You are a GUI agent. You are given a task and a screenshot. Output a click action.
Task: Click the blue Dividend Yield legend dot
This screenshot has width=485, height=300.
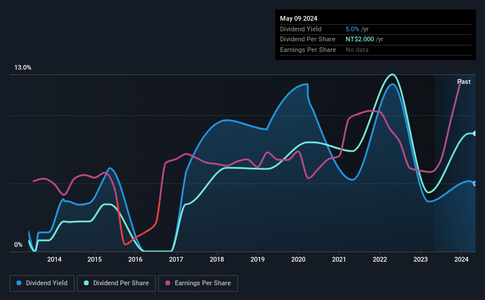[x=19, y=283]
